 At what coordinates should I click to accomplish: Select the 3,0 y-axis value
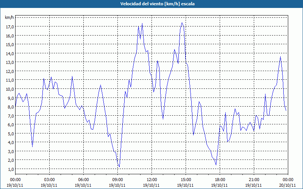[x=11, y=152]
